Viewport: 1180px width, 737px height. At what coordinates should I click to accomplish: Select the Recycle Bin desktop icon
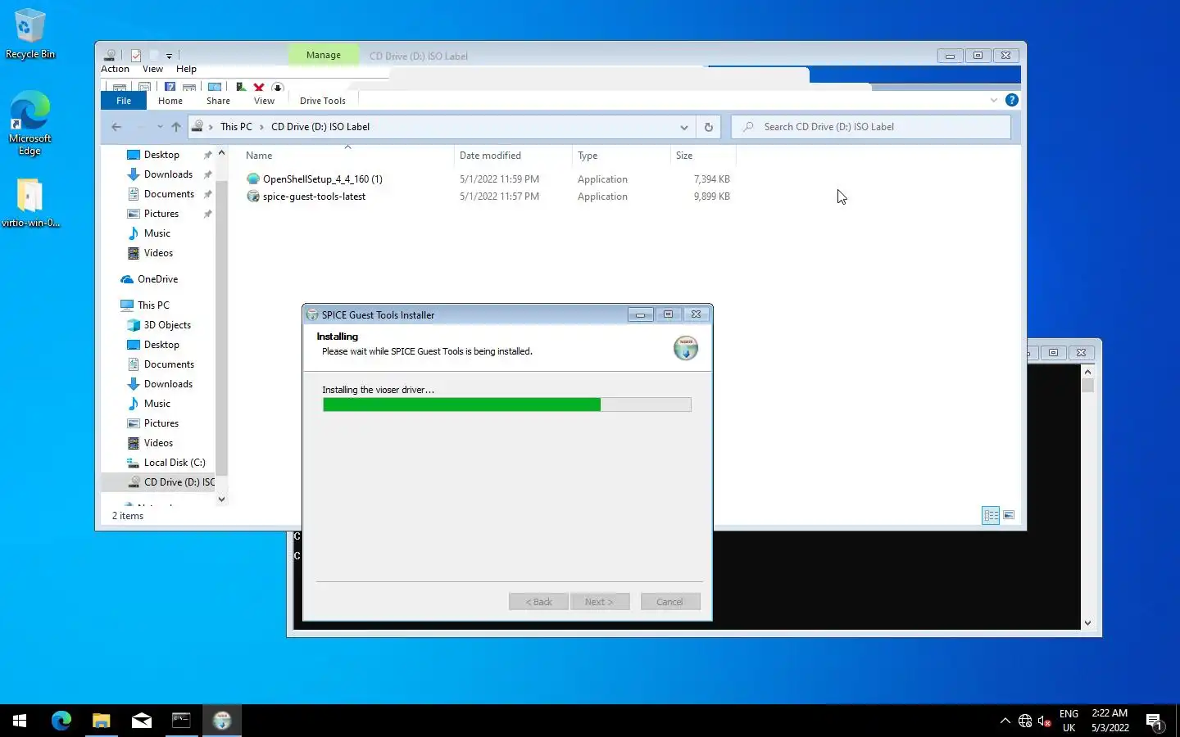[x=30, y=34]
